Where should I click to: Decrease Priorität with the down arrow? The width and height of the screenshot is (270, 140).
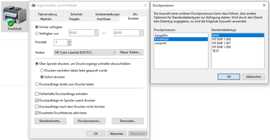coord(69,44)
